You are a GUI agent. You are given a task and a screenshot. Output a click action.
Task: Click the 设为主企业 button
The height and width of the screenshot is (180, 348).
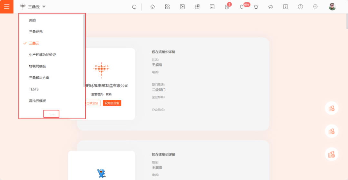click(112, 103)
